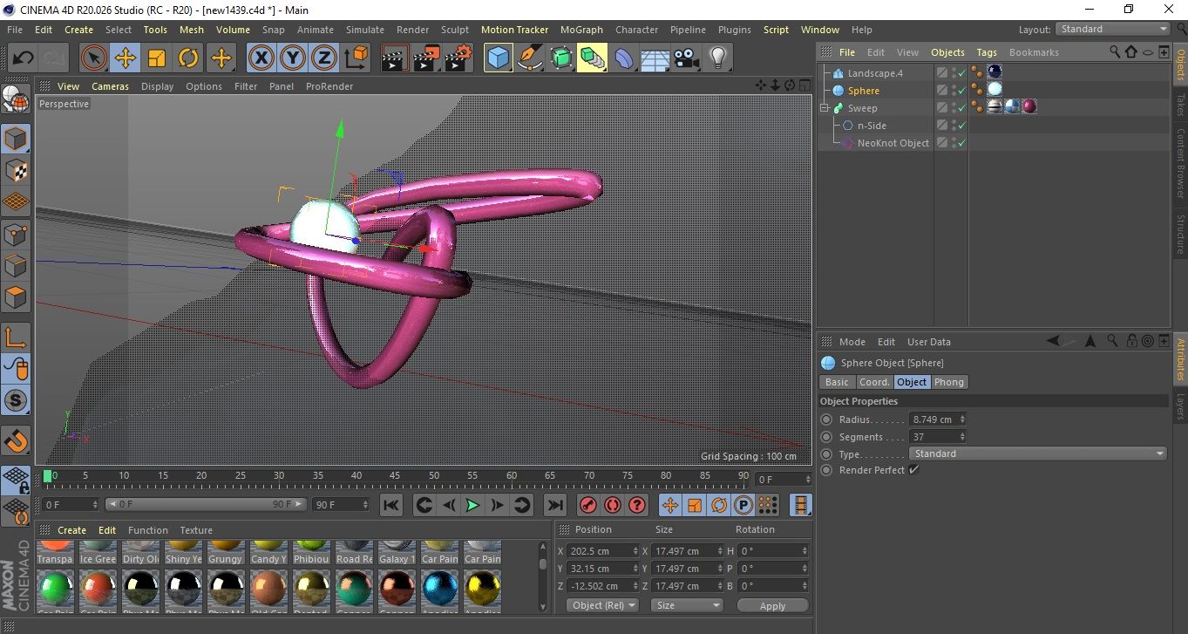The width and height of the screenshot is (1188, 634).
Task: Toggle the Radius animation keyframe dot
Action: [826, 419]
